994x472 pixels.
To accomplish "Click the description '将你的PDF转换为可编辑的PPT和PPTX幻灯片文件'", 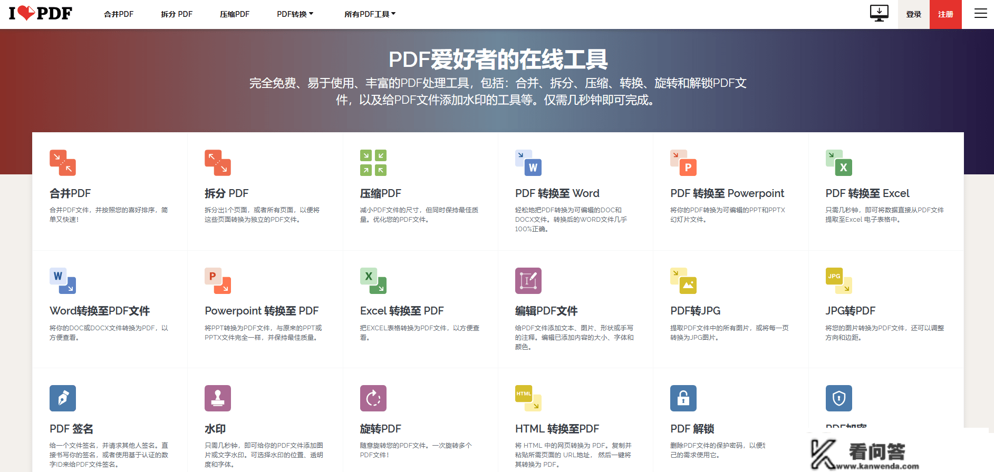I will click(728, 215).
